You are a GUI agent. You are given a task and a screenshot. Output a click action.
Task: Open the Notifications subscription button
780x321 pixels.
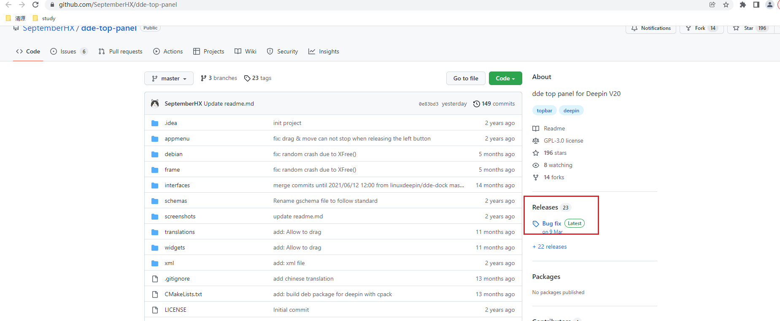651,28
